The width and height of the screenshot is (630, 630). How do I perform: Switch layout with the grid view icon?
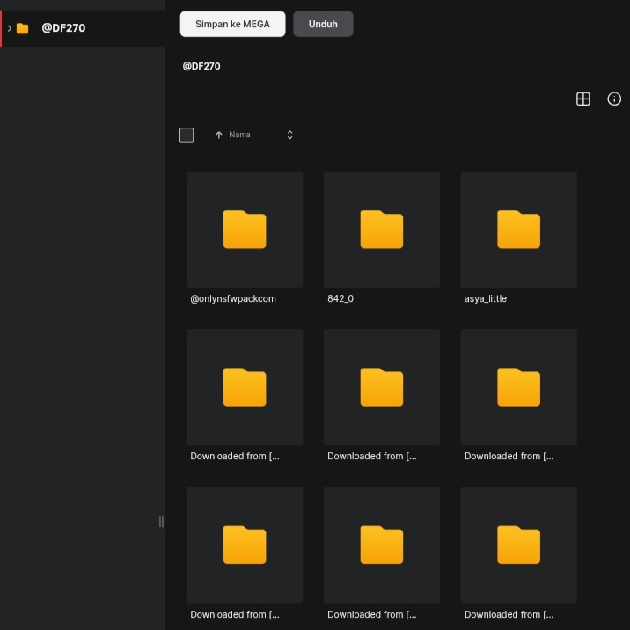click(582, 99)
